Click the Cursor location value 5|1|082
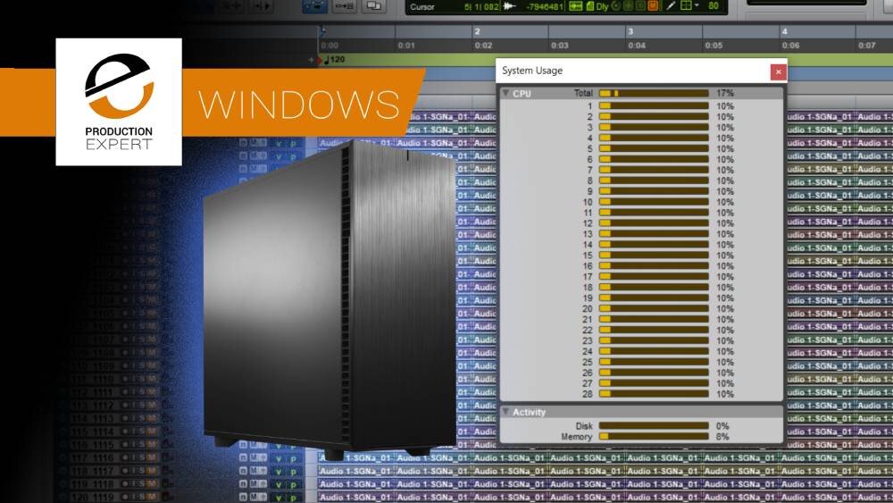This screenshot has height=503, width=893. [482, 7]
